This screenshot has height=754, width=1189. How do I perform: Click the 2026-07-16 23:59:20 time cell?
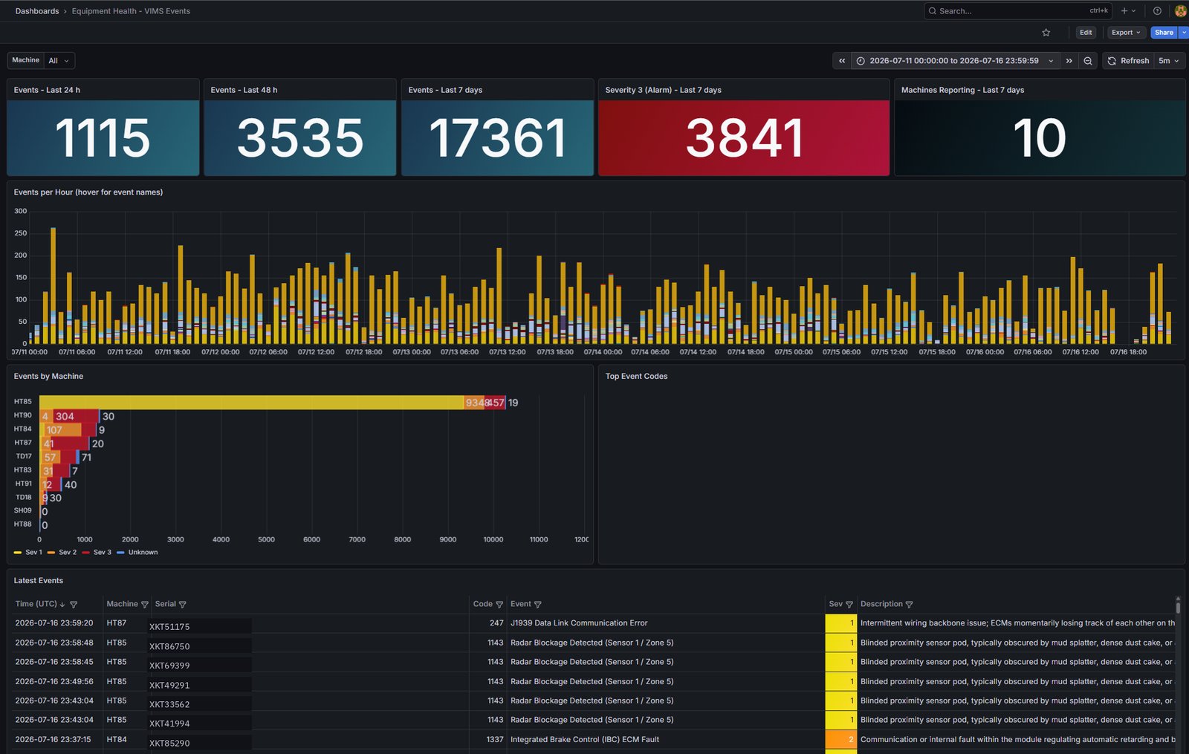point(54,623)
